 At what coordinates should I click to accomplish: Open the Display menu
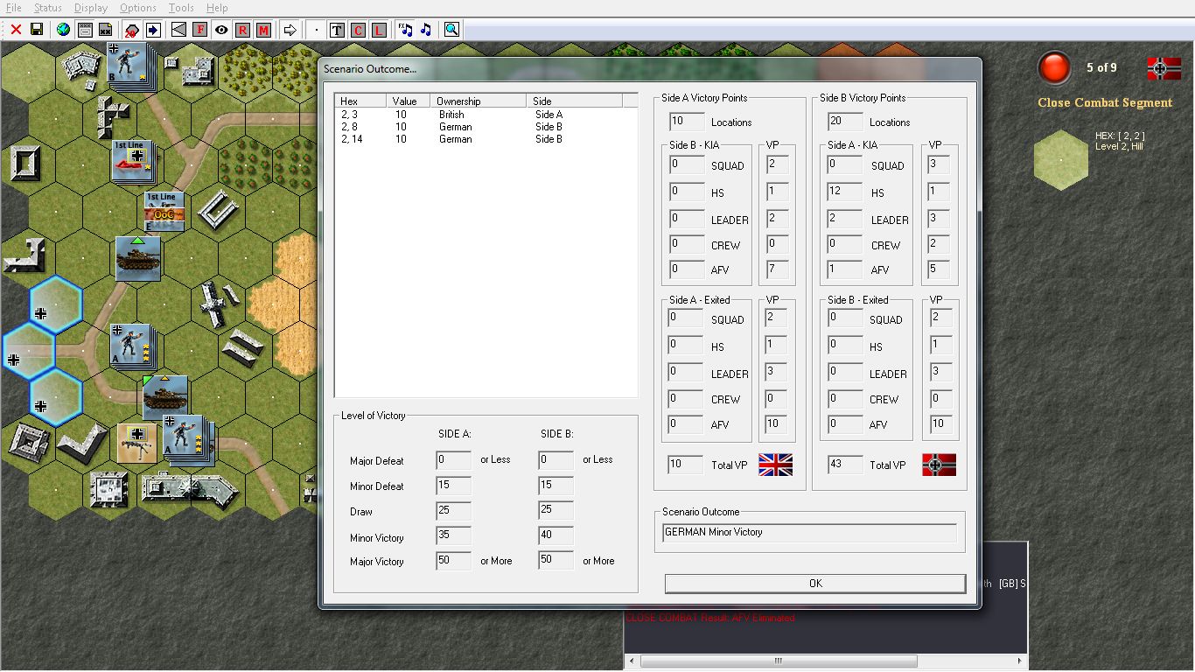[91, 8]
